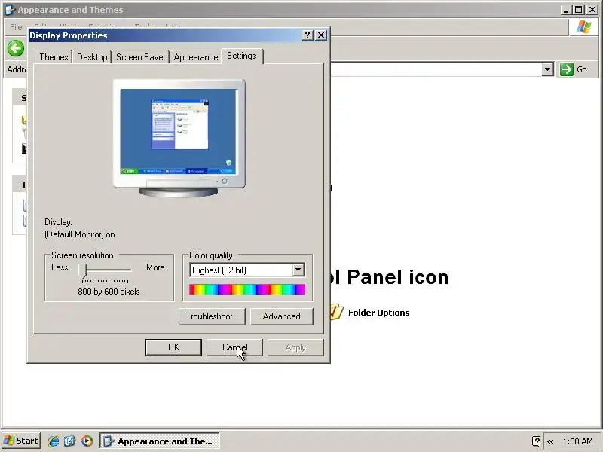Expand hidden tray icons chevron
Screen dimensions: 603x452
click(x=550, y=441)
